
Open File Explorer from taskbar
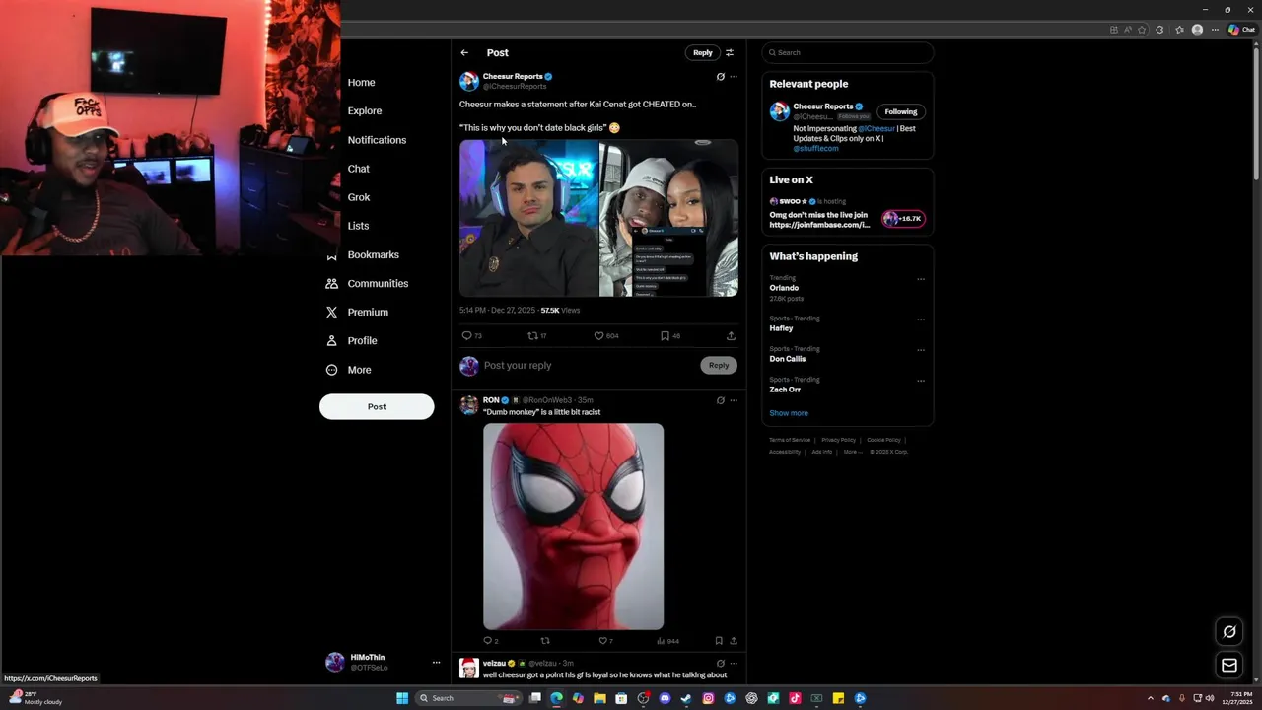599,698
